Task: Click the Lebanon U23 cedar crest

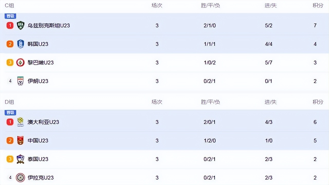Action: (20, 62)
